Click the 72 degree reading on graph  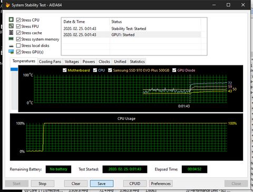(x=230, y=83)
